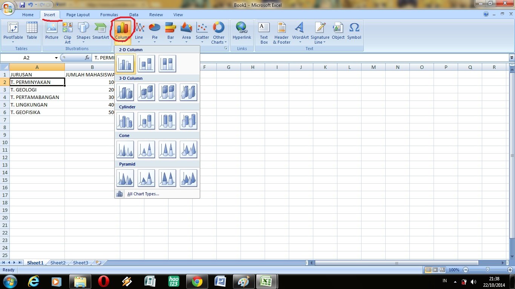Select the Clustered Pyramid chart icon
The width and height of the screenshot is (515, 289).
tap(125, 178)
